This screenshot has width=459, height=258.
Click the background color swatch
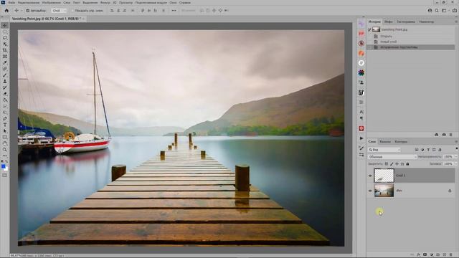click(x=6, y=169)
